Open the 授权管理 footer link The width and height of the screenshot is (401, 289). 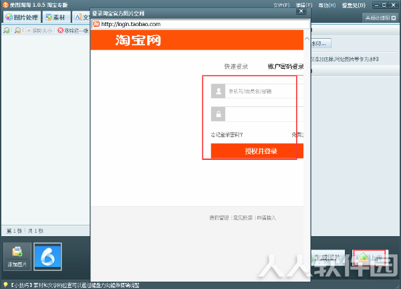219,218
